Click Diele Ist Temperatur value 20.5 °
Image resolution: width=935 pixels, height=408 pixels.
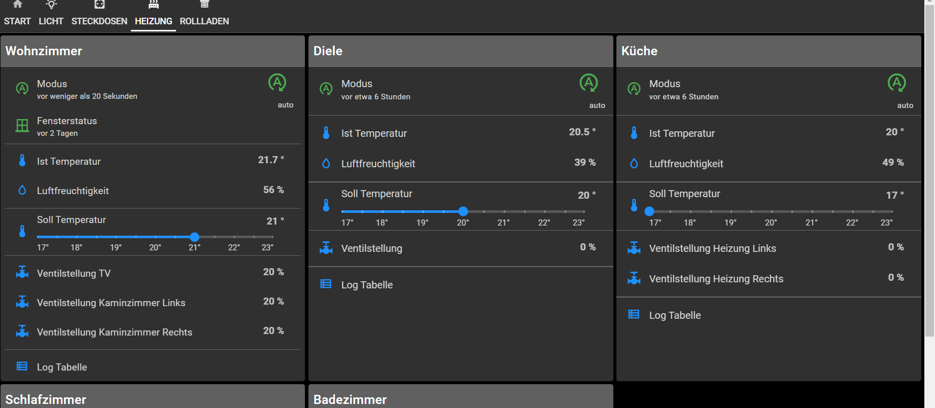pos(582,132)
